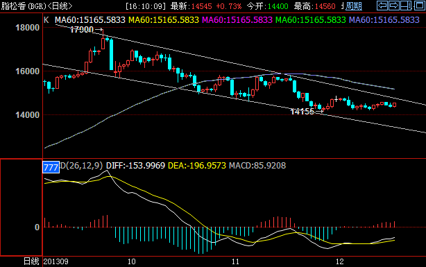
Task: Click the 日线 label on bottom axis
Action: [31, 261]
